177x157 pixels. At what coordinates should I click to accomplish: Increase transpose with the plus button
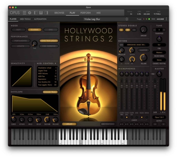164,30
